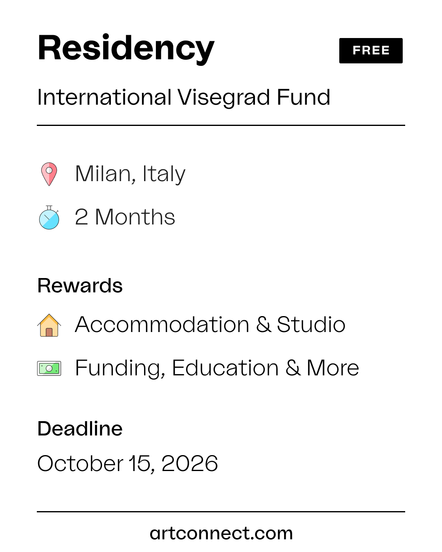Click the divider line above artconnect.com

(x=221, y=512)
